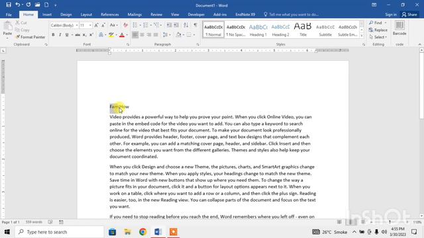Open Customize Quick Access Toolbar arrow
The height and width of the screenshot is (238, 424).
pyautogui.click(x=56, y=5)
